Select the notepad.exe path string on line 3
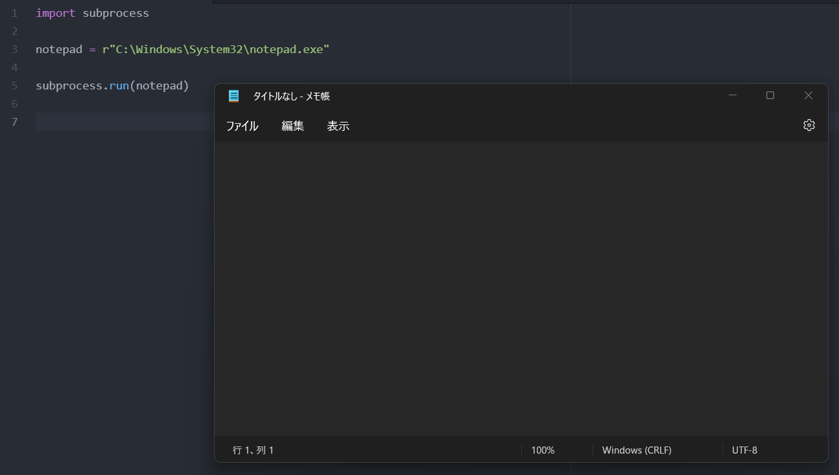839x475 pixels. [216, 49]
